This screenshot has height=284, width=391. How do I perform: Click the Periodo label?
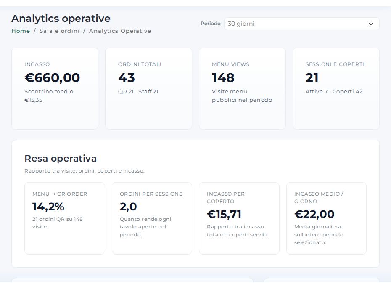[x=211, y=24]
